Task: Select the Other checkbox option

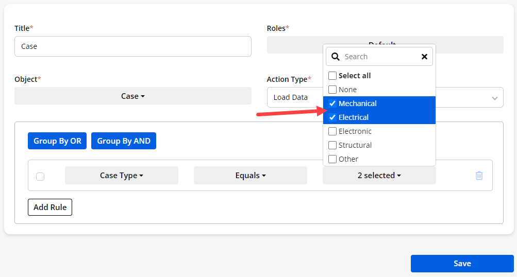Action: point(332,159)
